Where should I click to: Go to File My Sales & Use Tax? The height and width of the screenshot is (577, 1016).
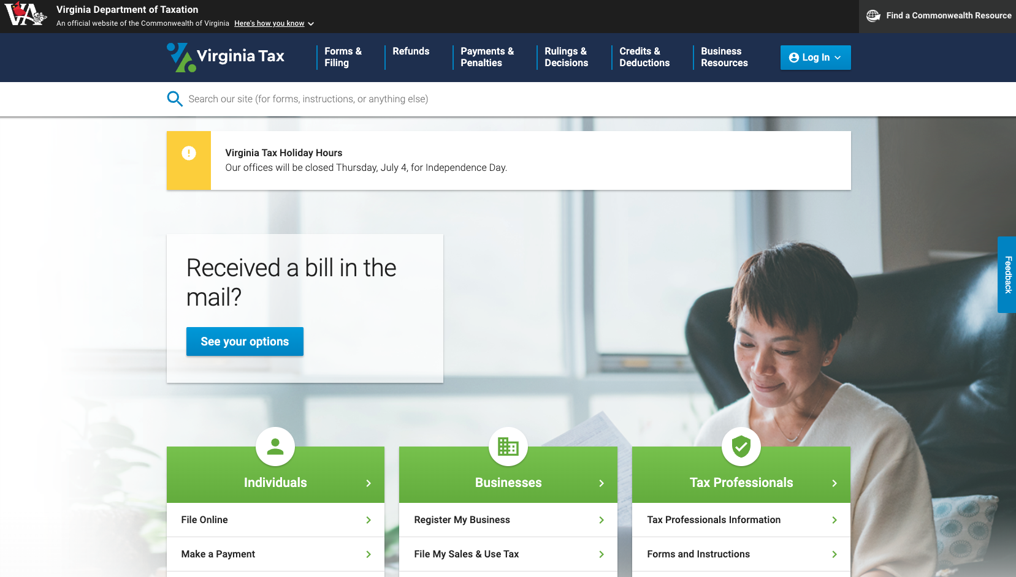508,554
